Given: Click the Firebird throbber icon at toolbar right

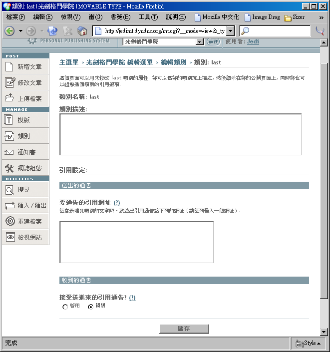Looking at the screenshot, I should (x=320, y=31).
